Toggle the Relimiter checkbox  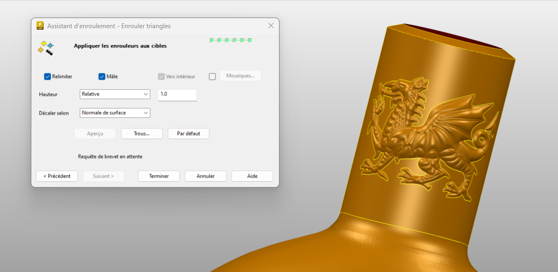click(47, 76)
